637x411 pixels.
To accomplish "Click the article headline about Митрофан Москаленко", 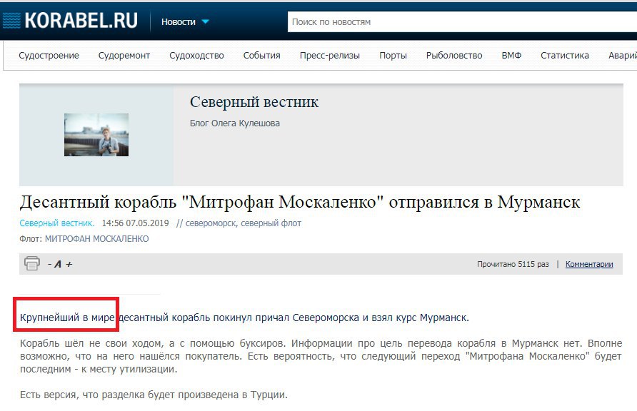I will (300, 202).
